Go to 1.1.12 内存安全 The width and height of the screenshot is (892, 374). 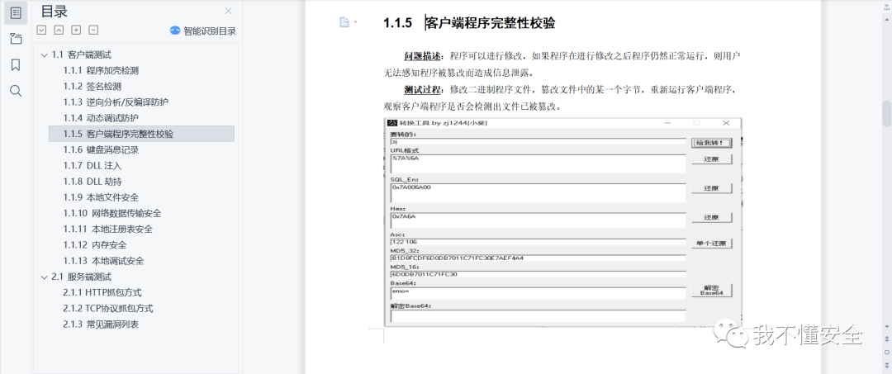(94, 245)
